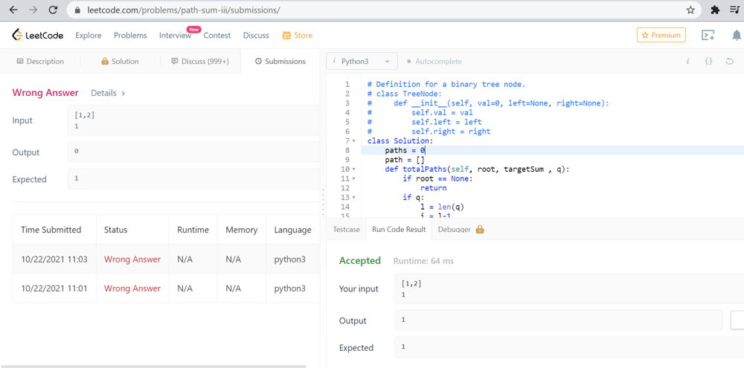
Task: Click the site padlock in address bar
Action: pyautogui.click(x=78, y=10)
